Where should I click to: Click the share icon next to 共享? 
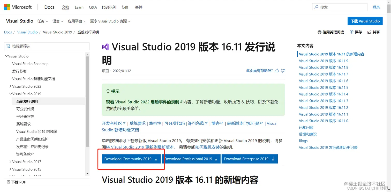[369, 32]
